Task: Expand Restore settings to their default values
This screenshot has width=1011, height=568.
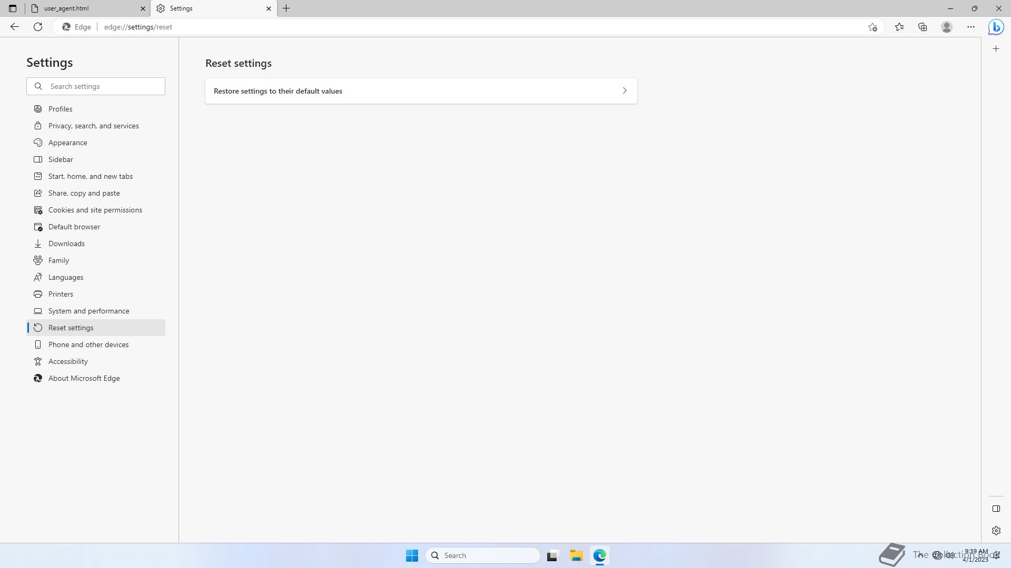Action: coord(421,91)
